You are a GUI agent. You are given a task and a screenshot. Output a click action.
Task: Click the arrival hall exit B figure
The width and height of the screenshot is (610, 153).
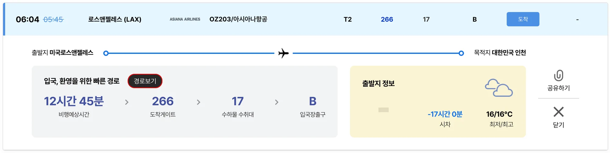point(313,101)
